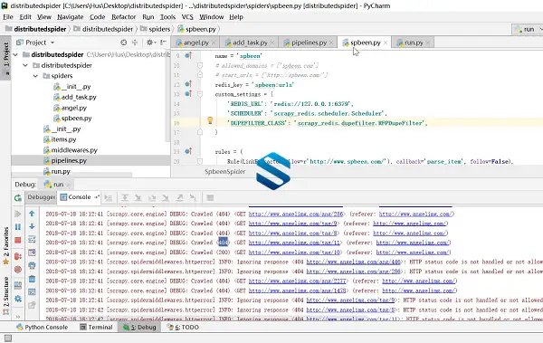Image resolution: width=543 pixels, height=343 pixels.
Task: Click Step Over debug icon
Action: 125,198
